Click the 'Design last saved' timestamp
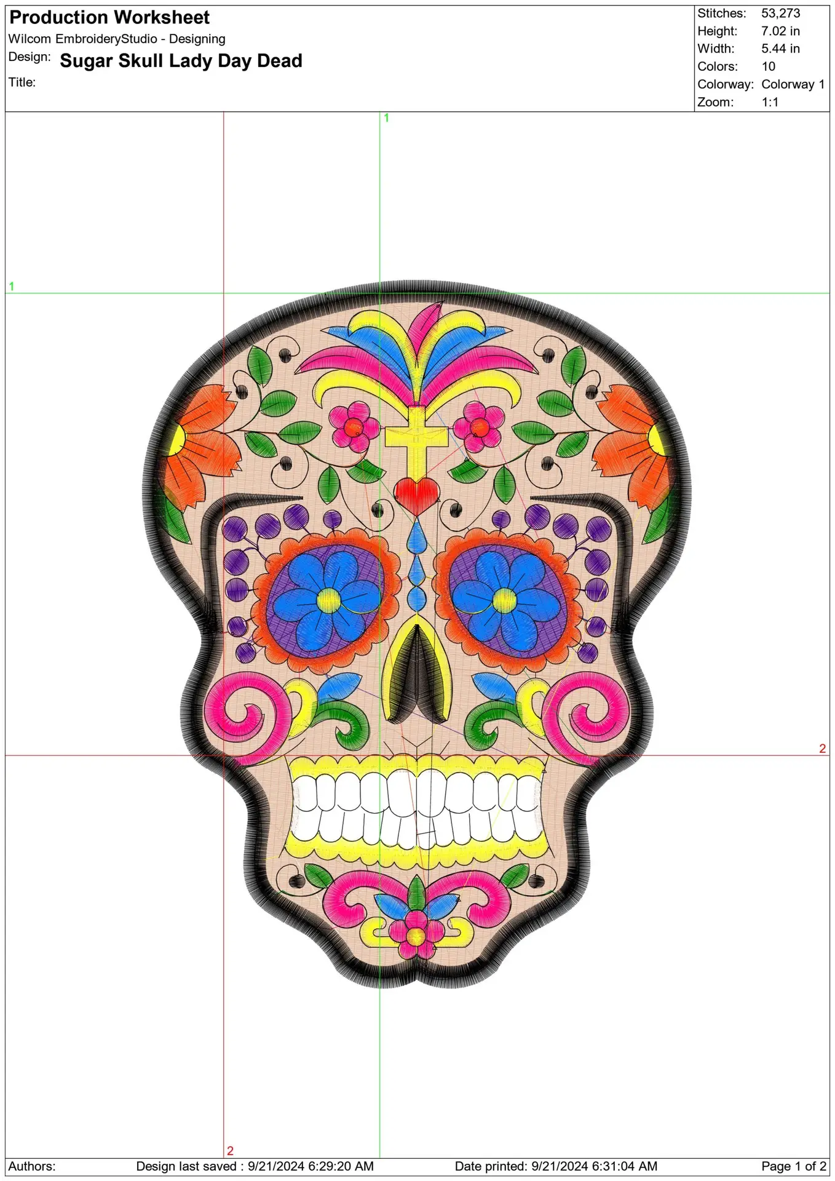This screenshot has height=1181, width=835. click(255, 1166)
